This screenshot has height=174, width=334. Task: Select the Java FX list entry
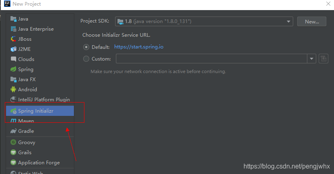pos(40,80)
